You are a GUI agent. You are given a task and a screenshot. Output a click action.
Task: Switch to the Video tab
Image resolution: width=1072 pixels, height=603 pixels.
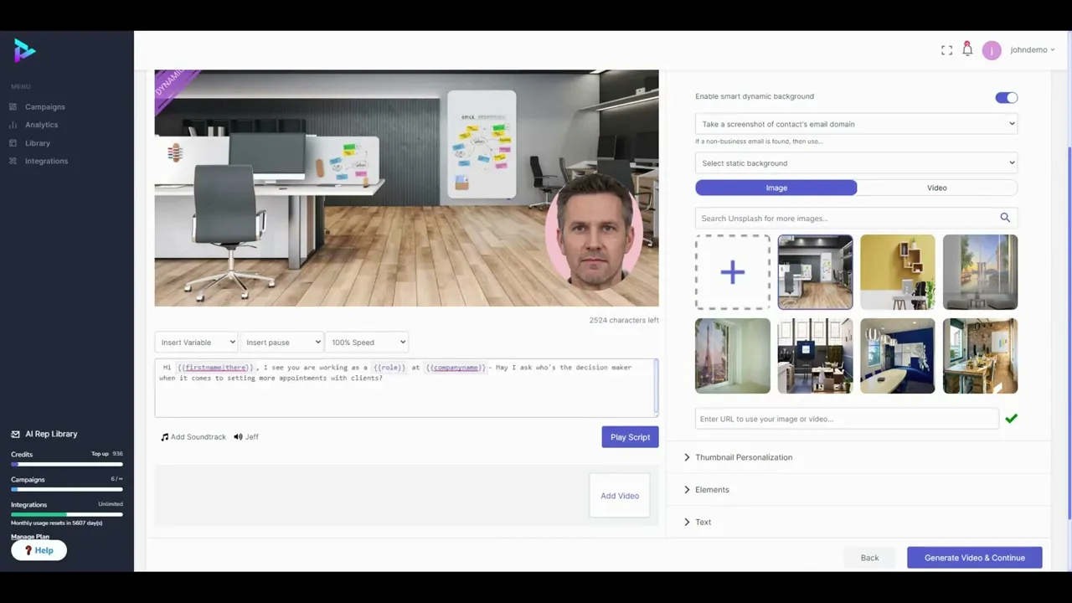[937, 188]
